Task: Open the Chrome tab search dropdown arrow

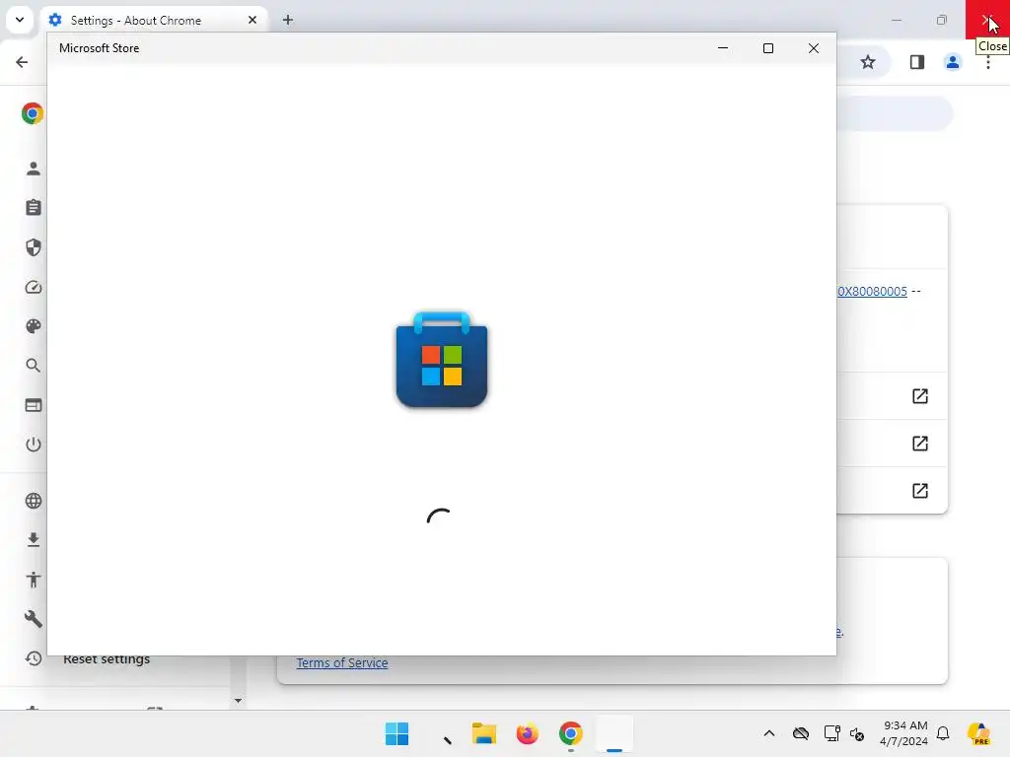Action: click(x=20, y=20)
